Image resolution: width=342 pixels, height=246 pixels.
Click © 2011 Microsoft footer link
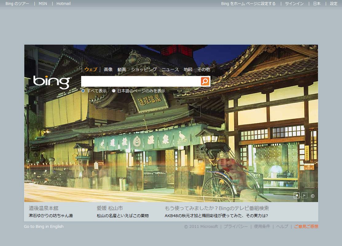click(201, 227)
